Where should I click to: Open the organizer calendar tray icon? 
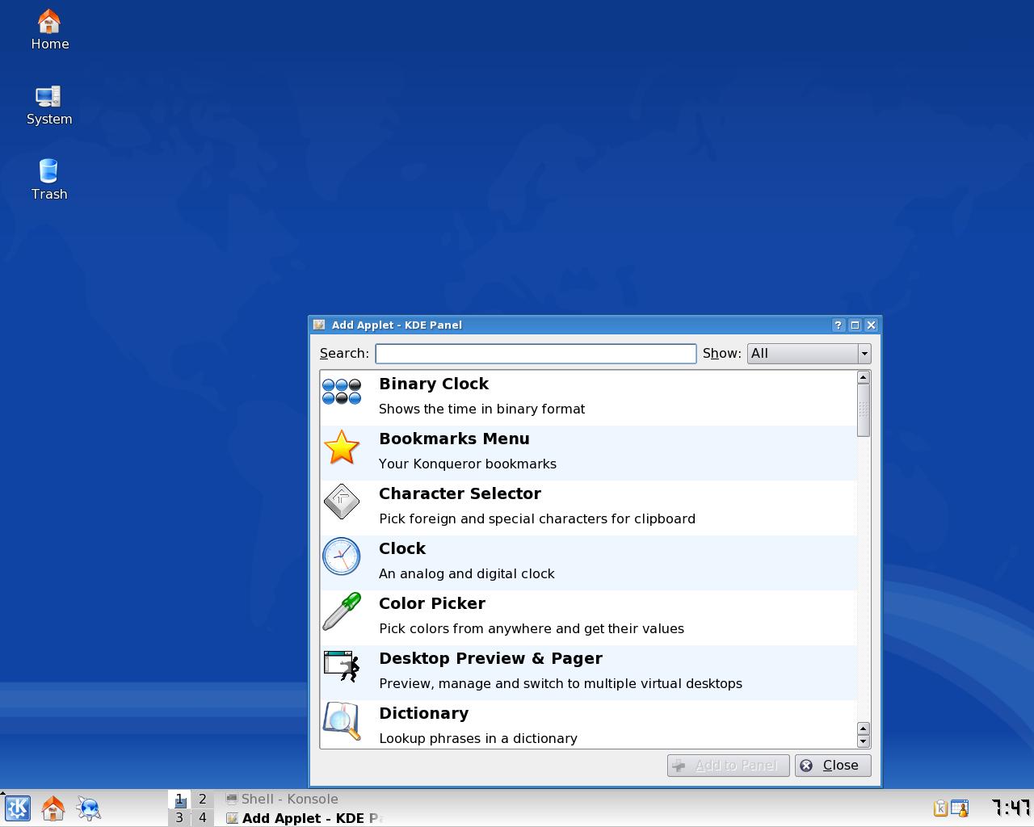pos(960,808)
